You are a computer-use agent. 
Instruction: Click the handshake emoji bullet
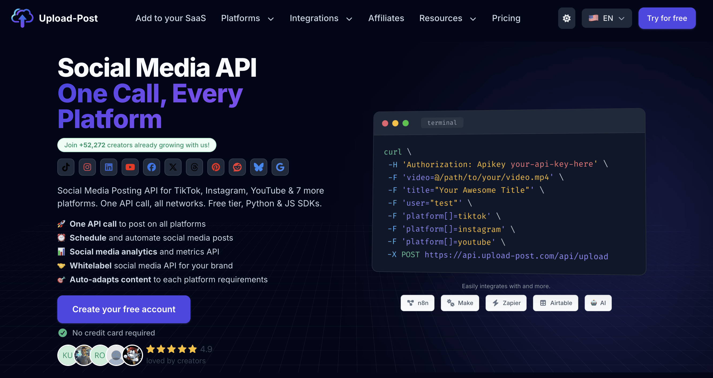click(x=61, y=265)
